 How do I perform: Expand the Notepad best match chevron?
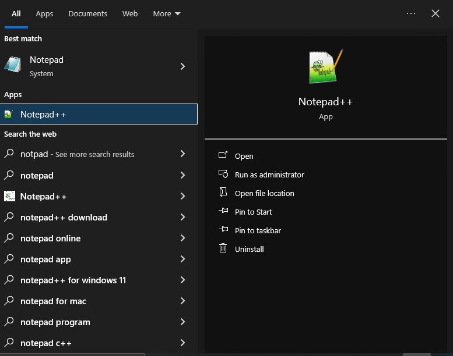(182, 66)
